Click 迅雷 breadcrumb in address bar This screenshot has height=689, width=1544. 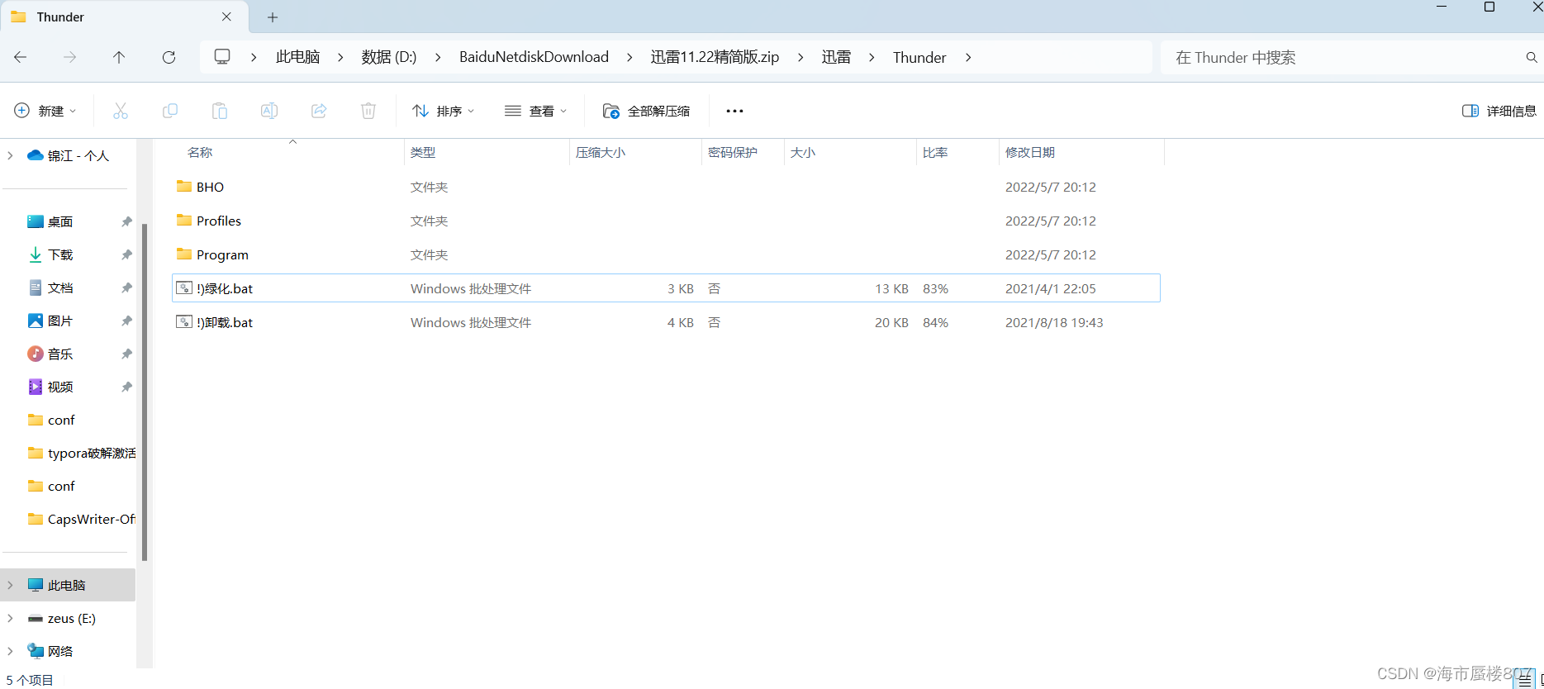[x=836, y=57]
